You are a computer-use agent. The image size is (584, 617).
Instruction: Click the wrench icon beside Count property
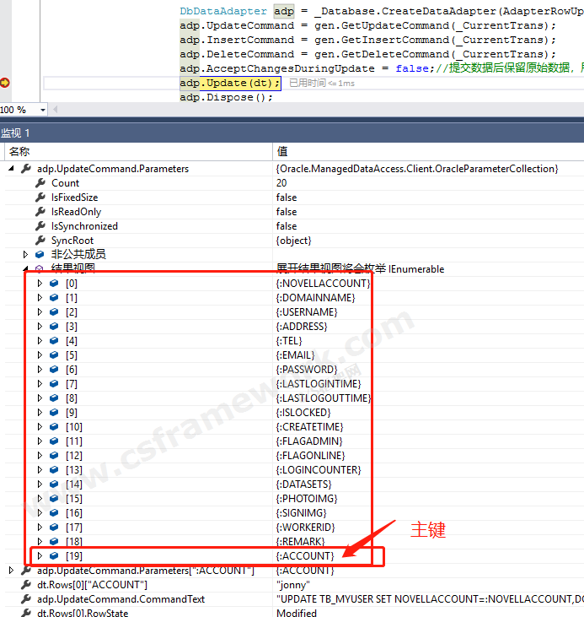[40, 183]
